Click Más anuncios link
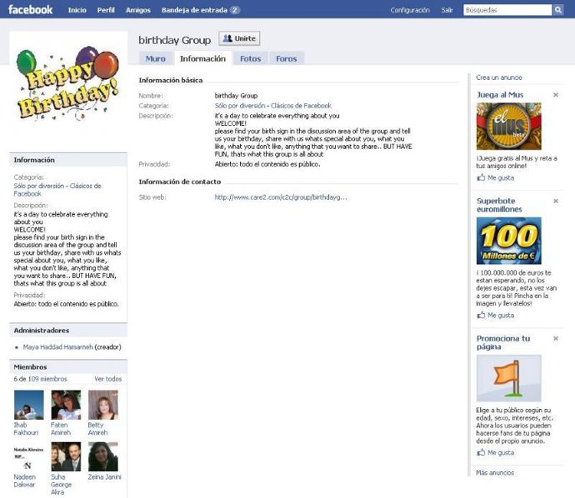The height and width of the screenshot is (498, 575). click(x=495, y=473)
